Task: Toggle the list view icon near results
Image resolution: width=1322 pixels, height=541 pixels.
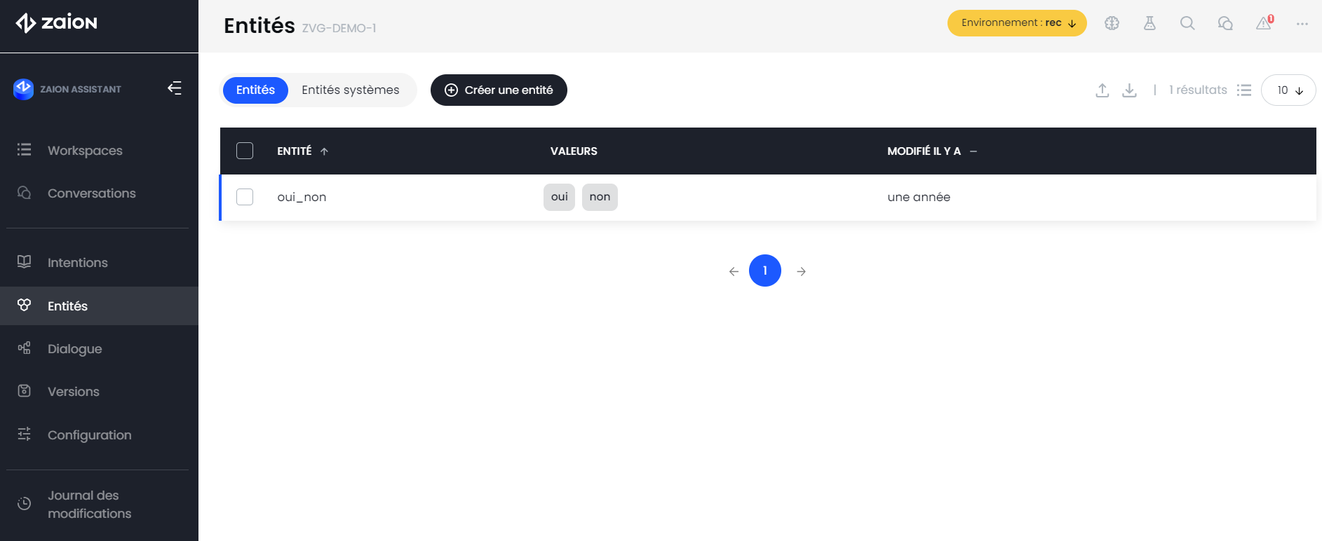Action: [1244, 90]
